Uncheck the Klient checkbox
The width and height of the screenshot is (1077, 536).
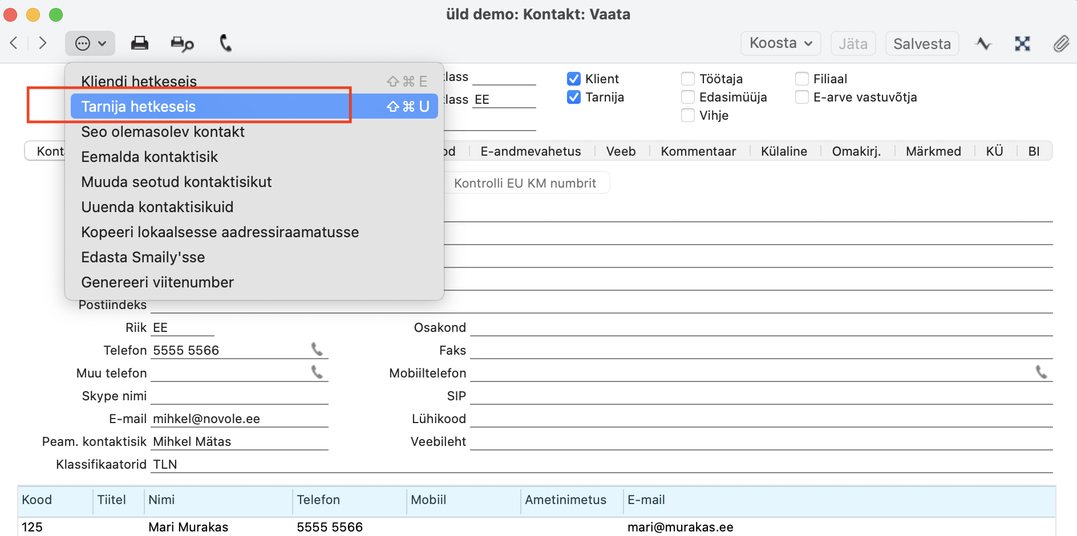click(574, 79)
